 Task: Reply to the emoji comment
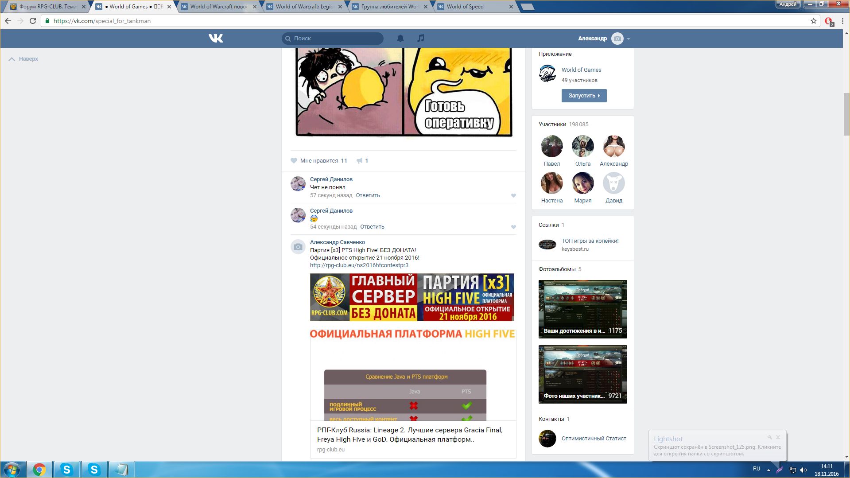click(372, 227)
